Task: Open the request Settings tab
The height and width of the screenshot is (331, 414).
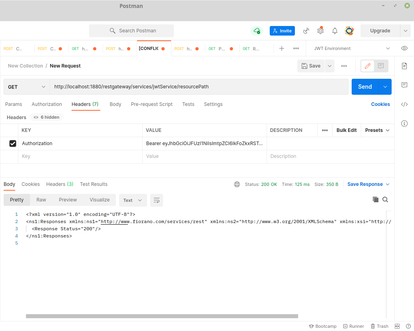Action: click(x=213, y=104)
